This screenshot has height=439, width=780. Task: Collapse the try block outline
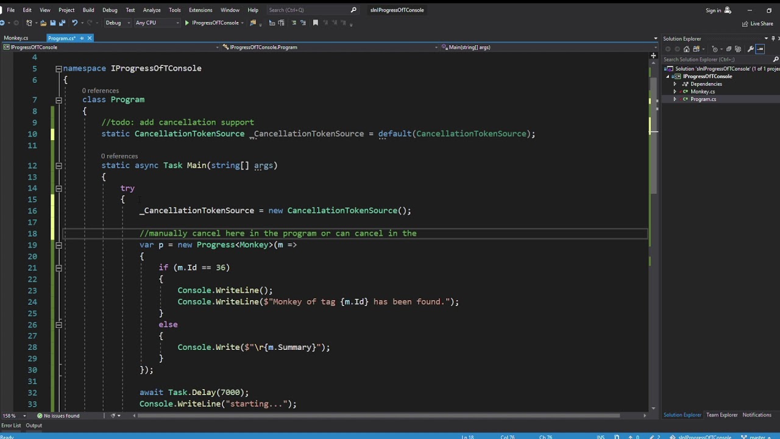click(58, 188)
